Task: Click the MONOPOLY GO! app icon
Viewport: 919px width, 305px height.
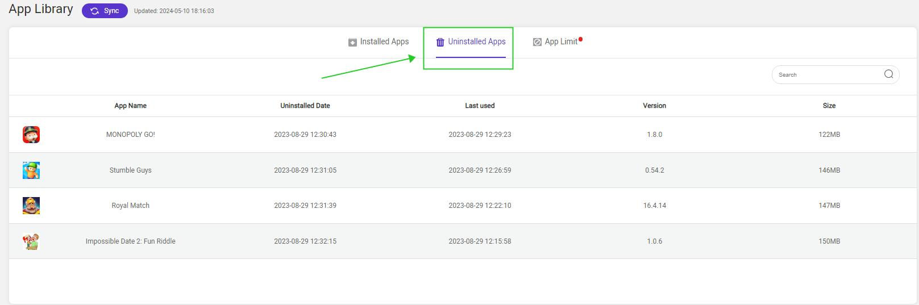Action: pyautogui.click(x=31, y=135)
